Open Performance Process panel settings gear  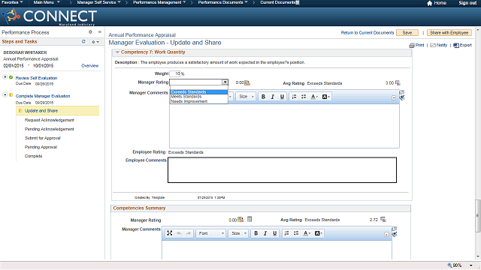click(90, 31)
